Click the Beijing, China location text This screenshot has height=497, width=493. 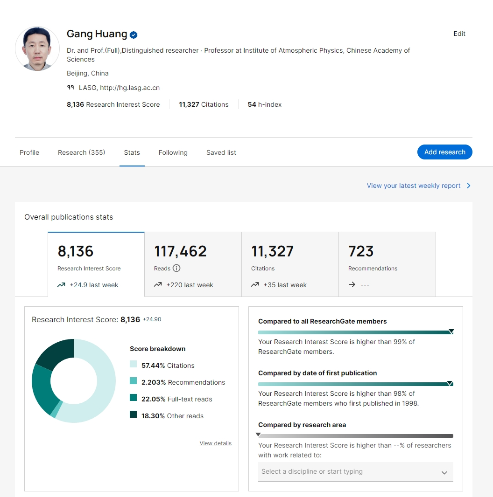[x=88, y=73]
